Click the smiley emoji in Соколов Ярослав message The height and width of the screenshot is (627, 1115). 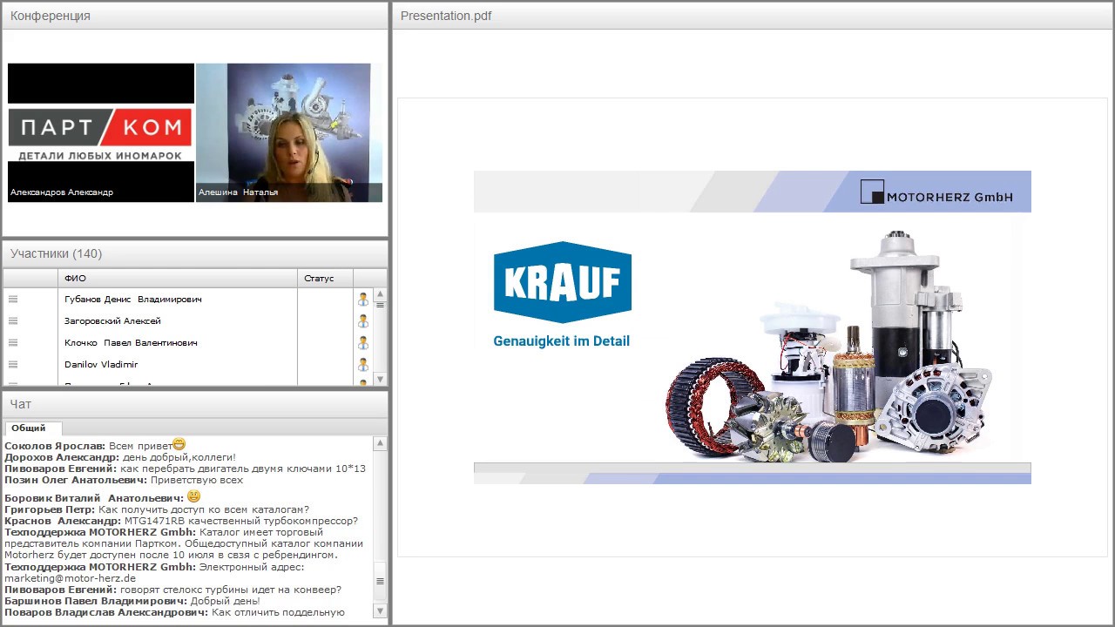click(179, 444)
